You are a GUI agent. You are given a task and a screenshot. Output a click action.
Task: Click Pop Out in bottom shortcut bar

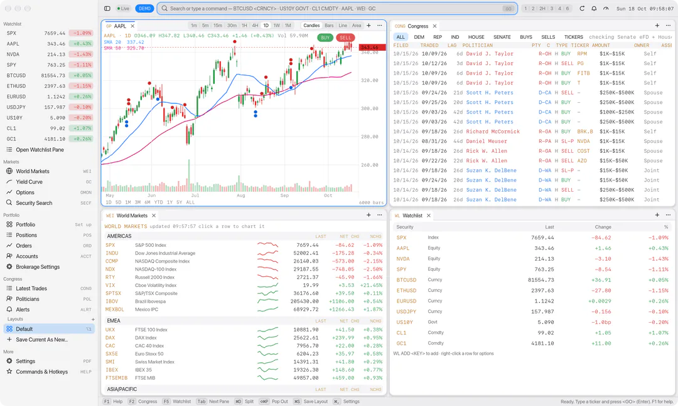point(274,401)
